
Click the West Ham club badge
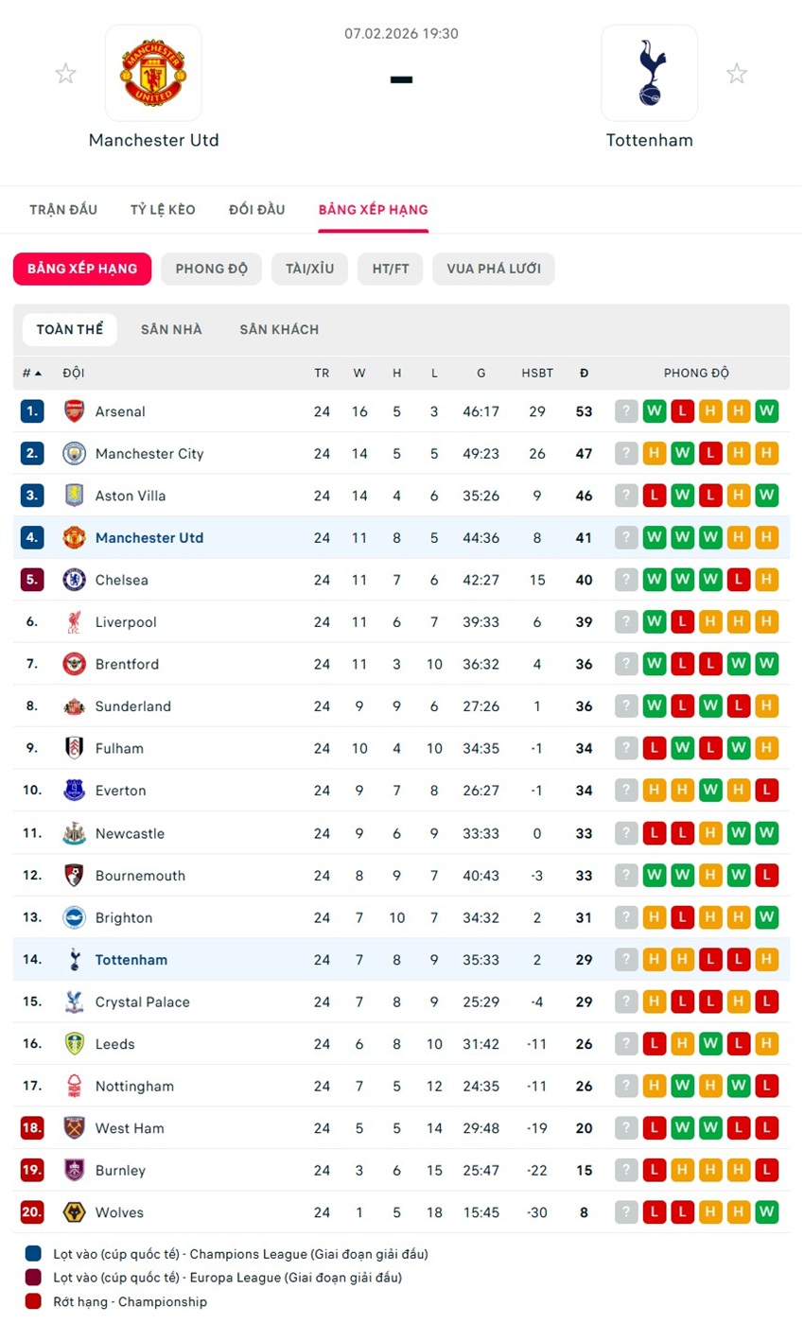(x=74, y=1128)
